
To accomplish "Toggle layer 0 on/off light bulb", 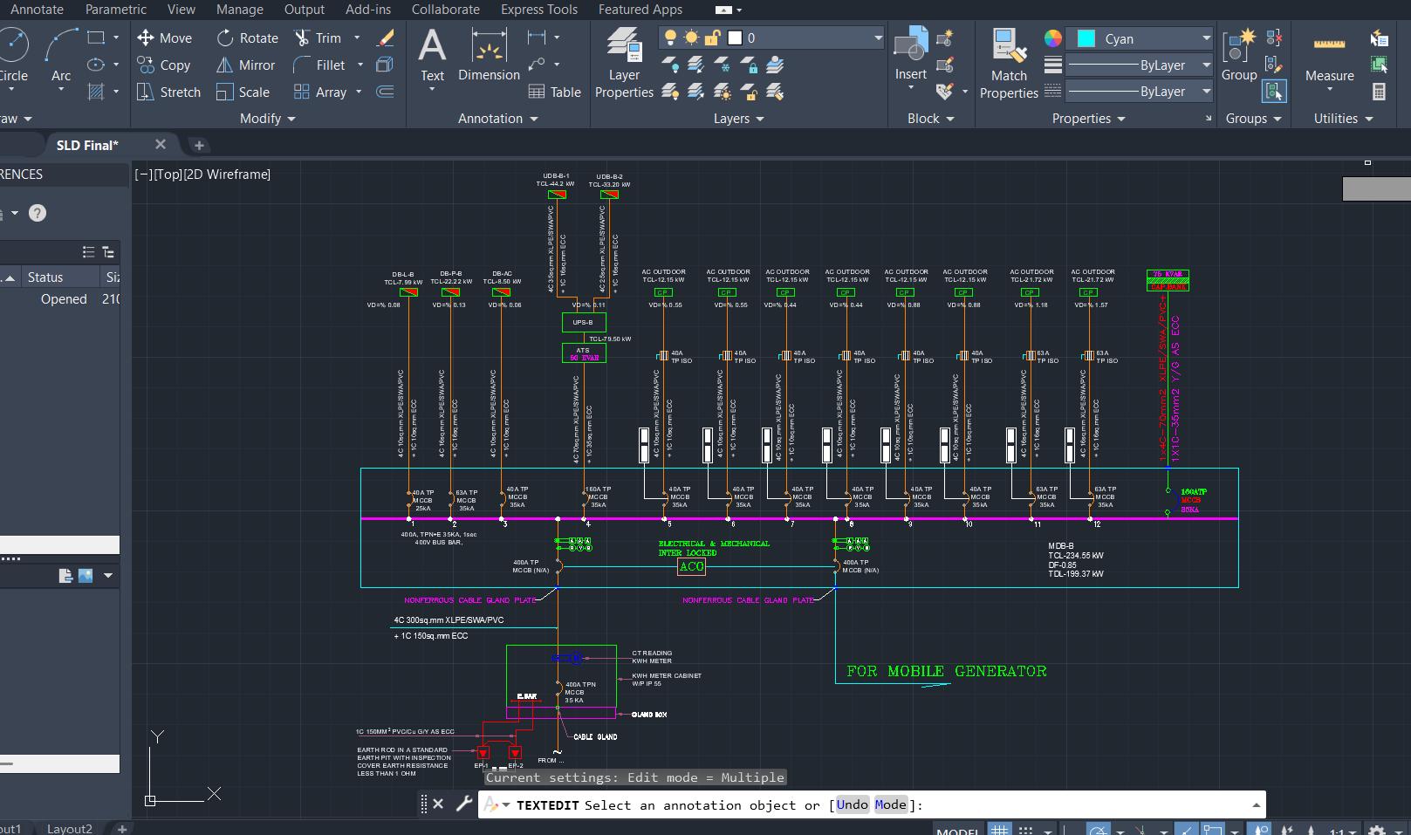I will 670,38.
